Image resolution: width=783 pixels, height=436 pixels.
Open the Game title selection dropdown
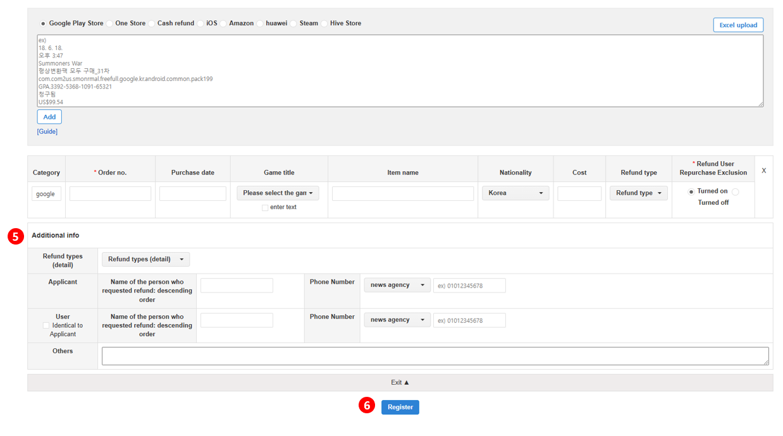click(278, 192)
